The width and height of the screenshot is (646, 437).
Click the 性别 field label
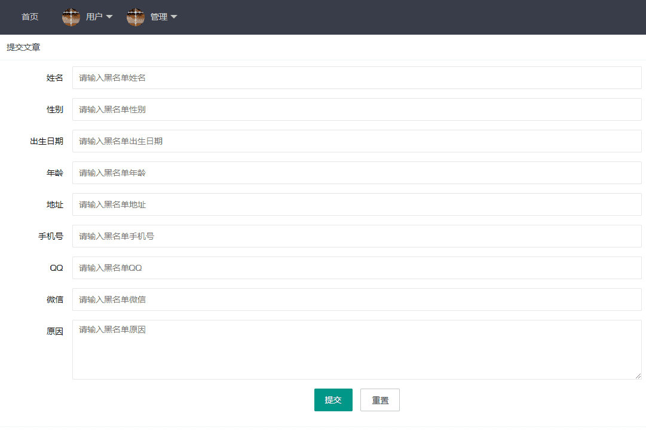[55, 109]
